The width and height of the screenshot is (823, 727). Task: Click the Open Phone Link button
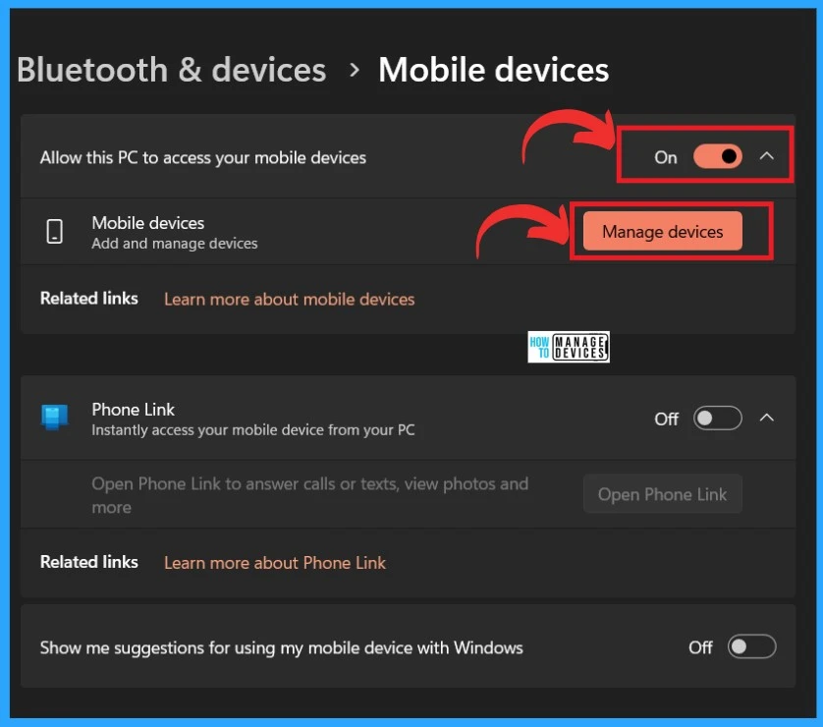pos(662,494)
